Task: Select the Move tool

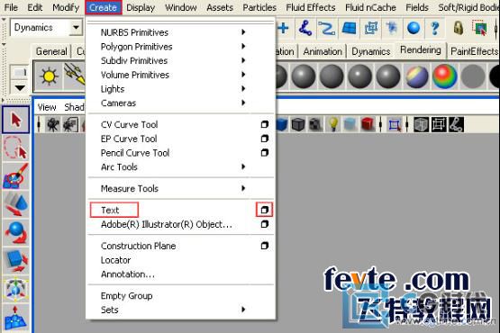Action: coord(16,204)
